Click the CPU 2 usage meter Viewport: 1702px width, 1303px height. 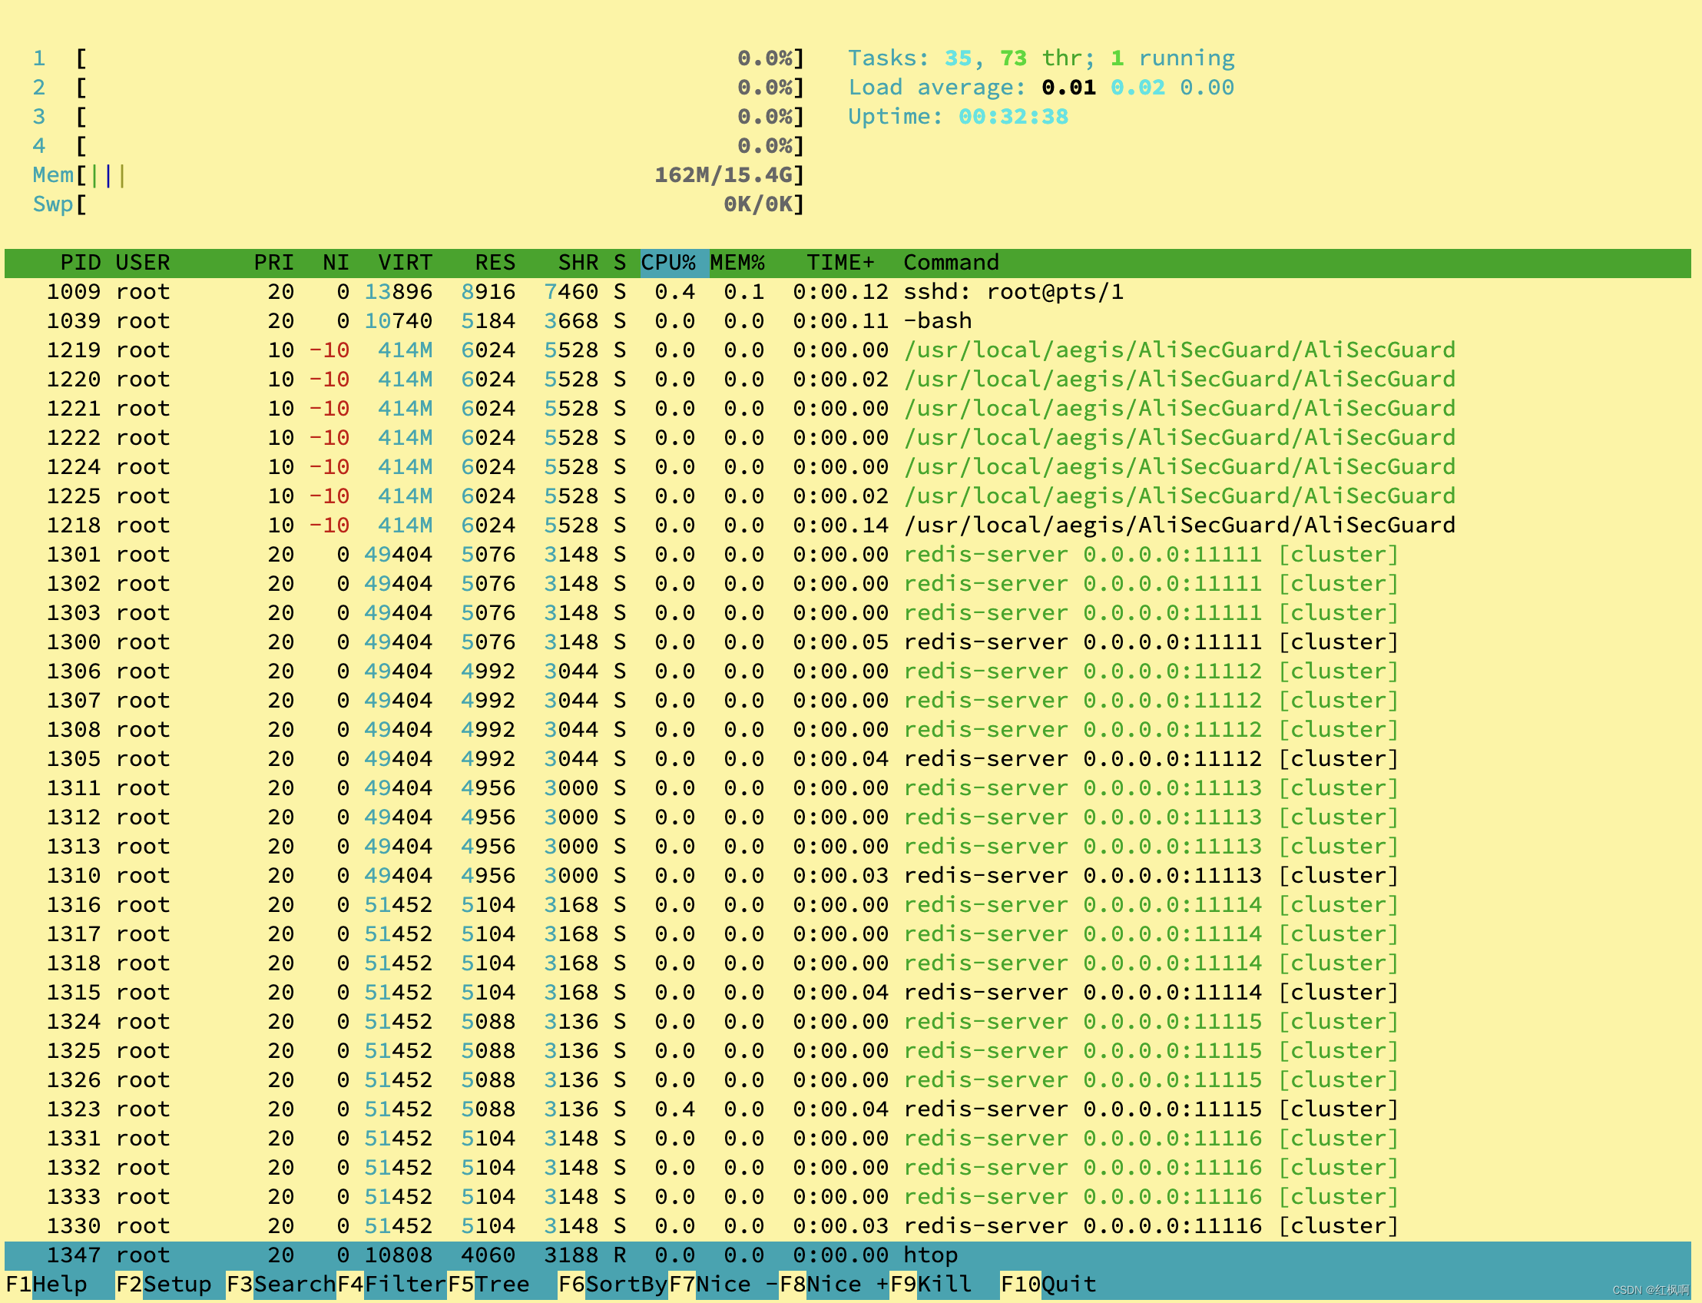418,88
